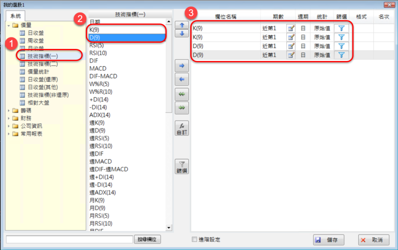Edit period icon in last D(9) row
The width and height of the screenshot is (398, 250).
click(291, 55)
